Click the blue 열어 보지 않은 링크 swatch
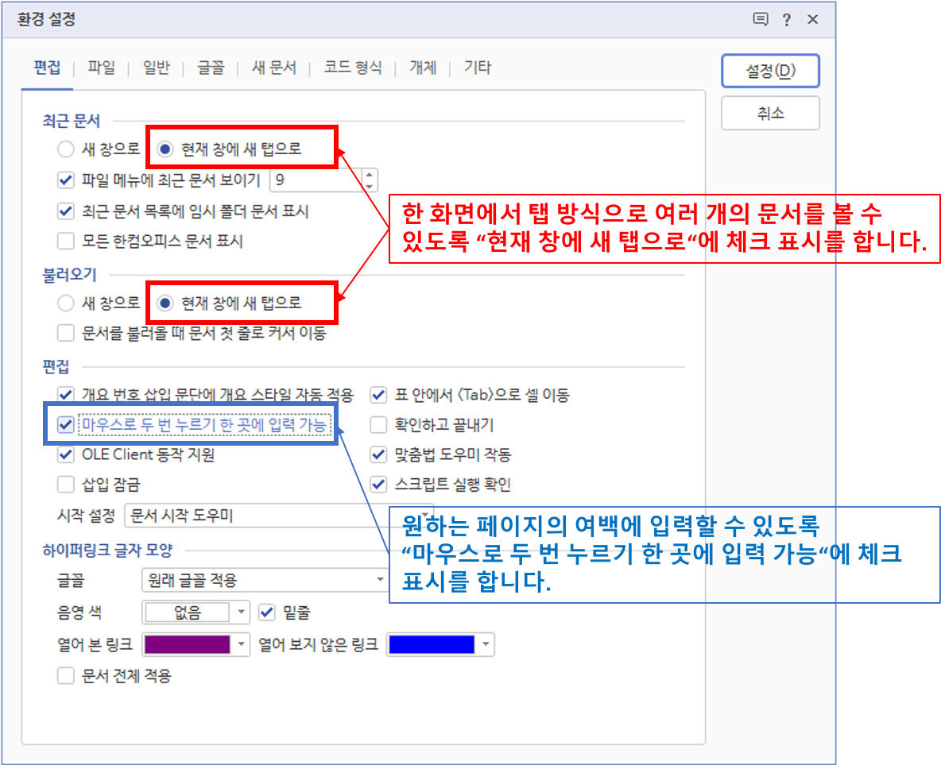This screenshot has width=941, height=765. (432, 644)
